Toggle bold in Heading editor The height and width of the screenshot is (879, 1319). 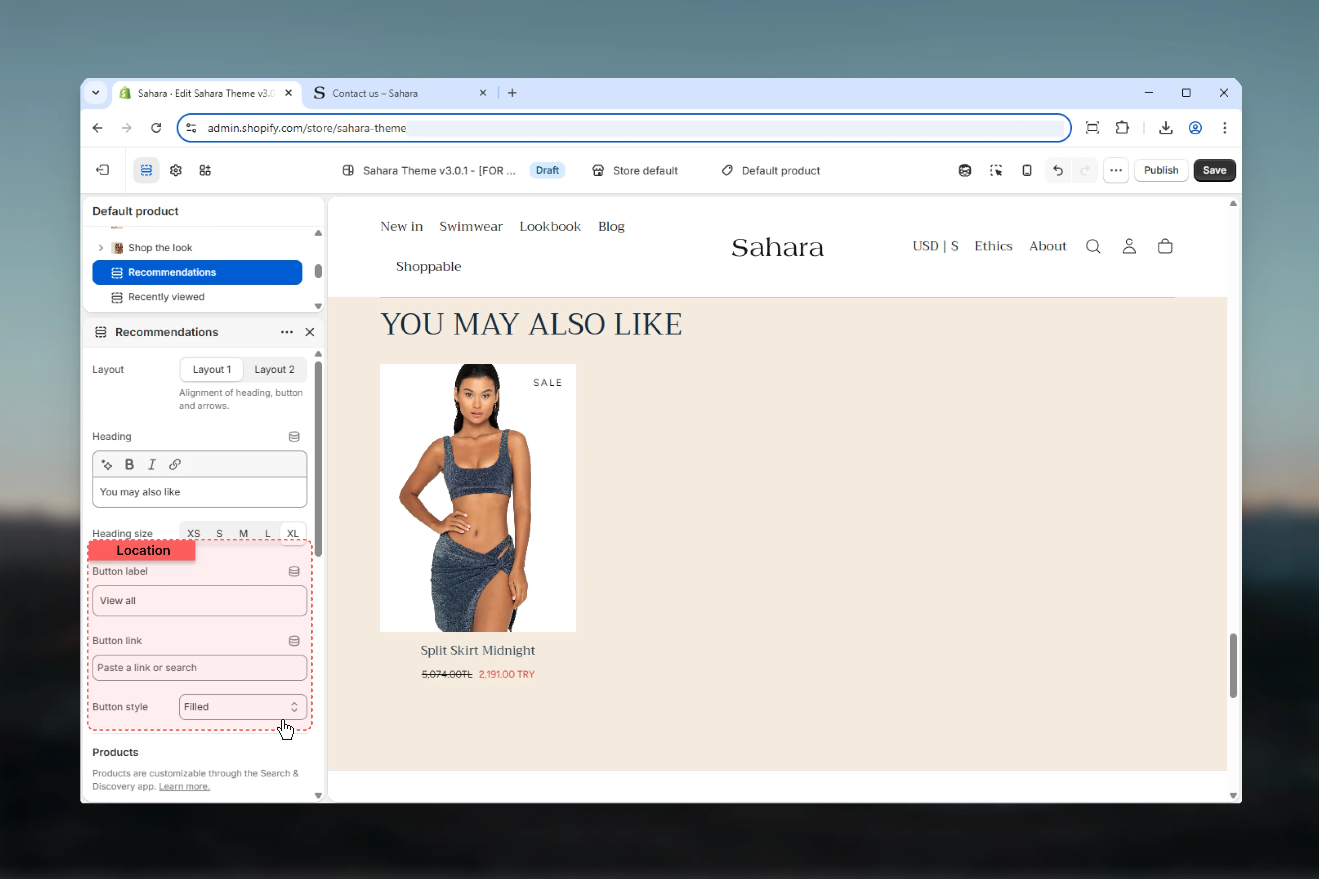(129, 464)
